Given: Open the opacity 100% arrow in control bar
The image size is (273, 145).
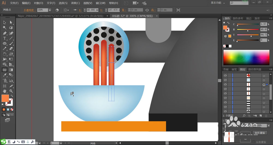Looking at the screenshot, I should click(50, 10).
